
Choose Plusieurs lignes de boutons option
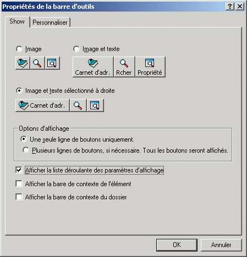coord(26,150)
